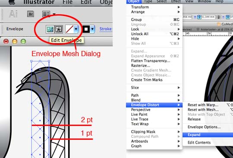Expand the Transform submenu
The height and width of the screenshot is (158, 233).
pyautogui.click(x=154, y=7)
